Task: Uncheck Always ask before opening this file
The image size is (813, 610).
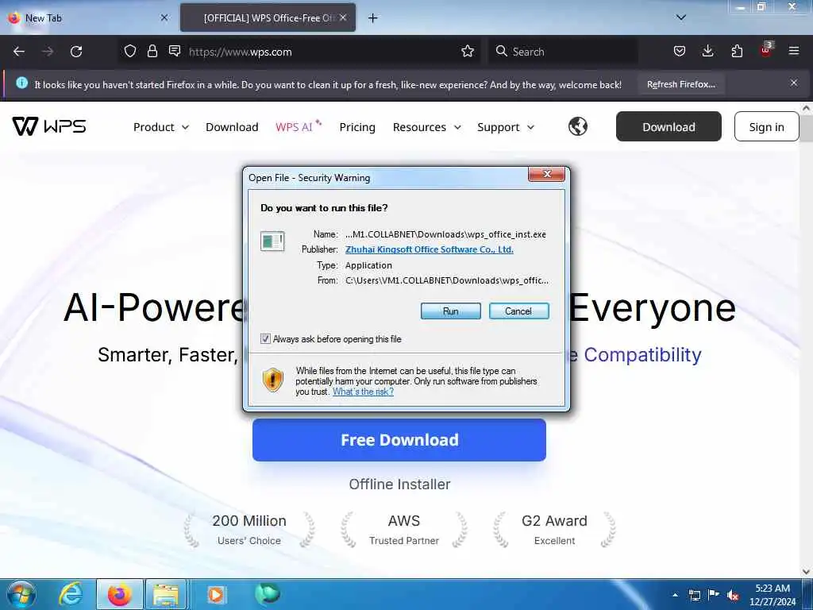Action: coord(265,338)
